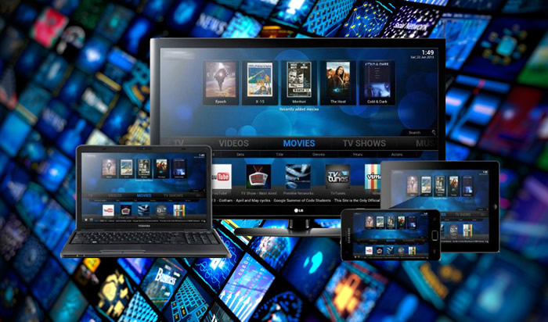Open the Years submenu on the TV
548x322 pixels.
358,154
